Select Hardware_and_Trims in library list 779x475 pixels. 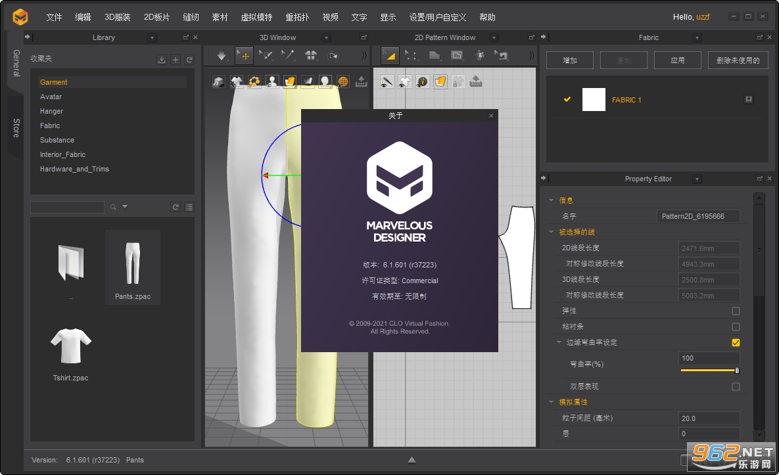(74, 170)
